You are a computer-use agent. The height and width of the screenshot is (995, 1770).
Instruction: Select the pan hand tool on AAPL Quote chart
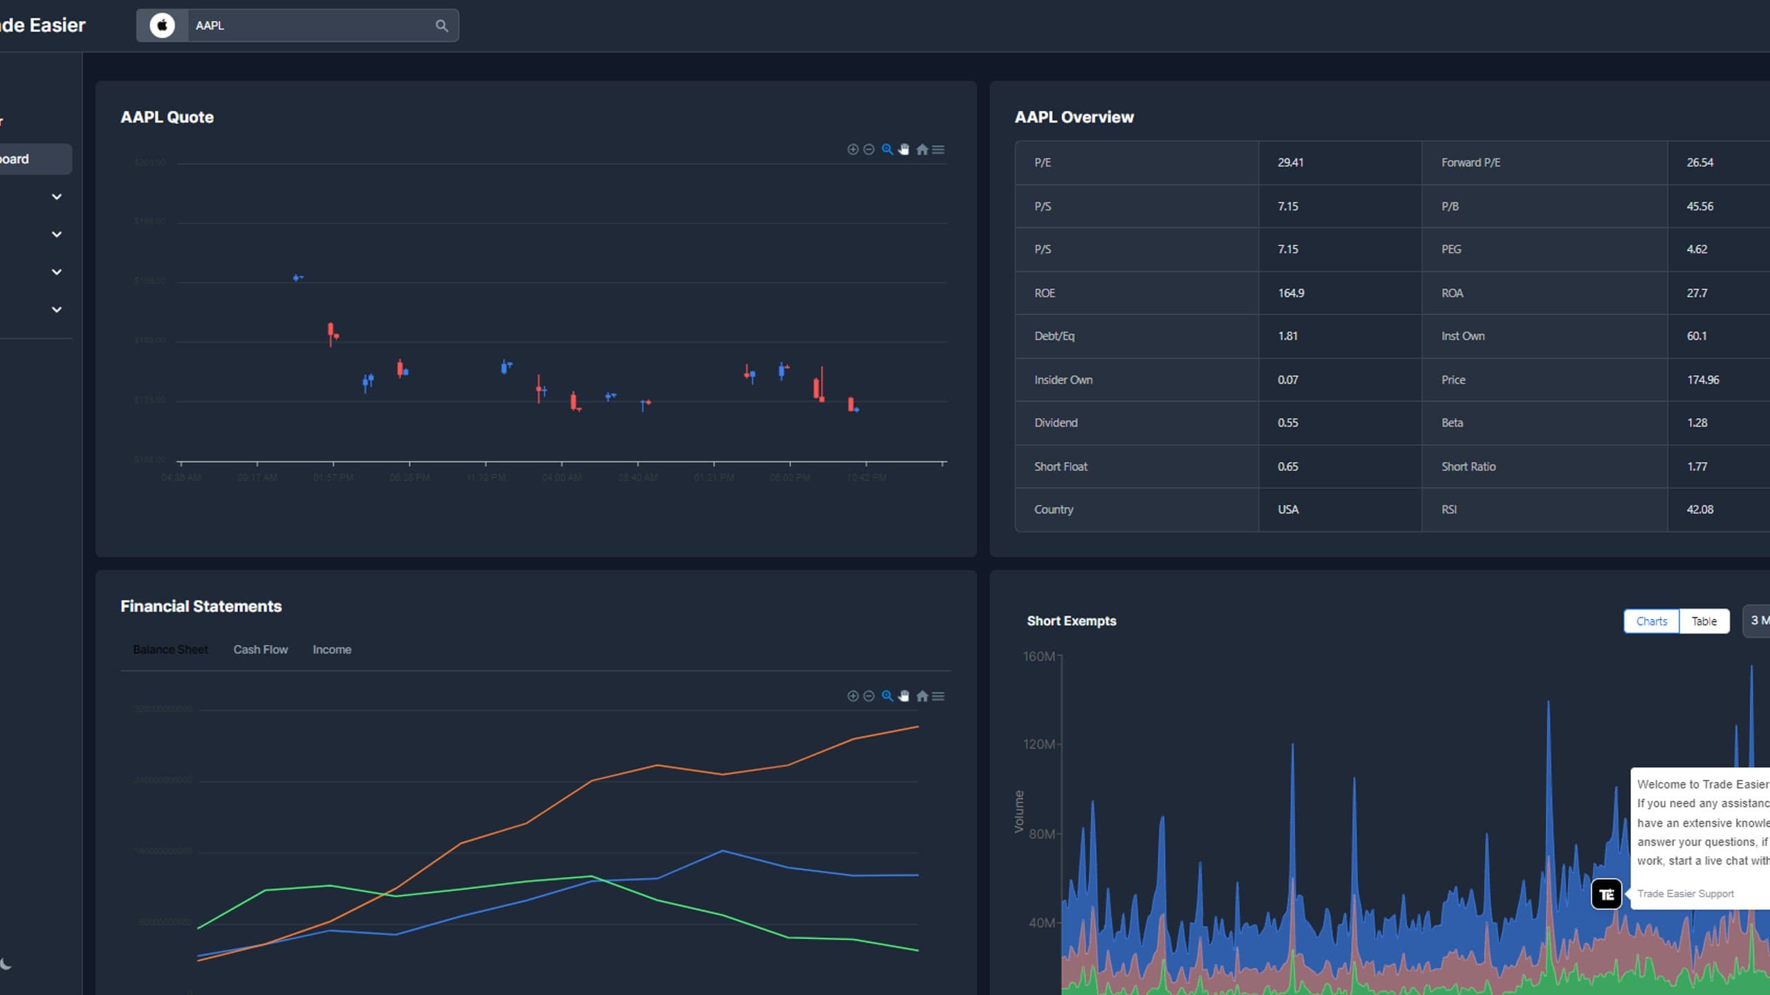[904, 149]
